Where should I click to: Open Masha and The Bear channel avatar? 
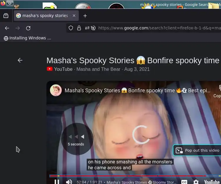[x=56, y=90]
